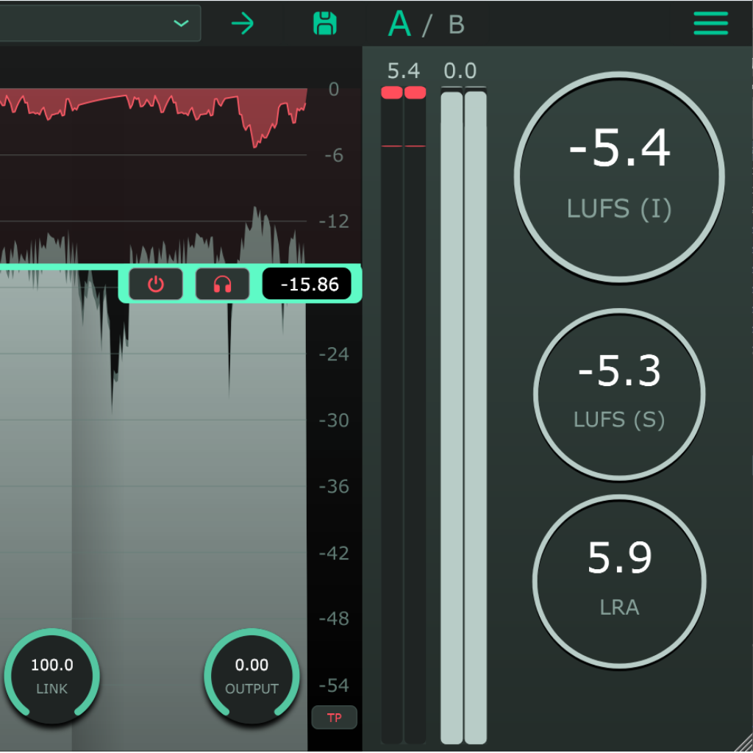Click the -36 scale label
The image size is (753, 753).
(334, 487)
